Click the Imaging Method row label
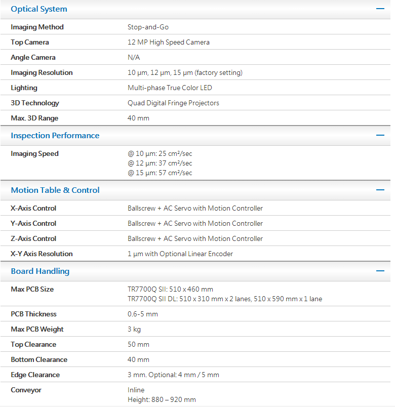The height and width of the screenshot is (407, 395). tap(37, 27)
